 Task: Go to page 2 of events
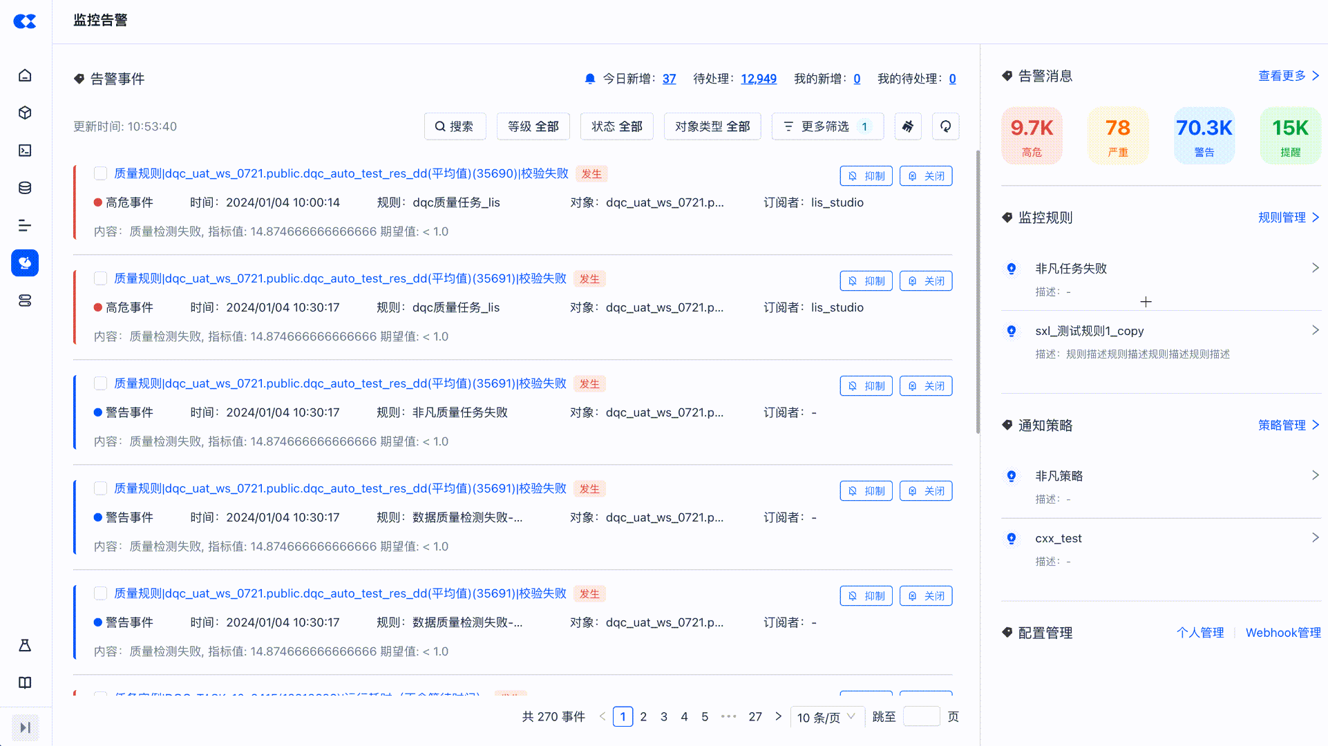643,717
